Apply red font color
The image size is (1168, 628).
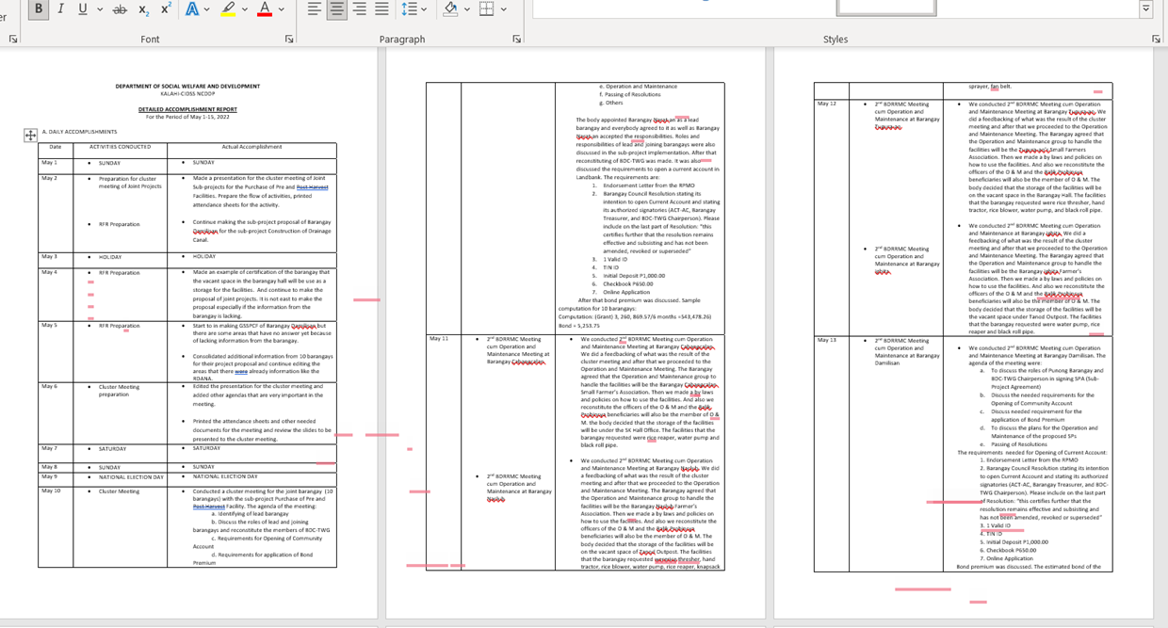[x=264, y=8]
